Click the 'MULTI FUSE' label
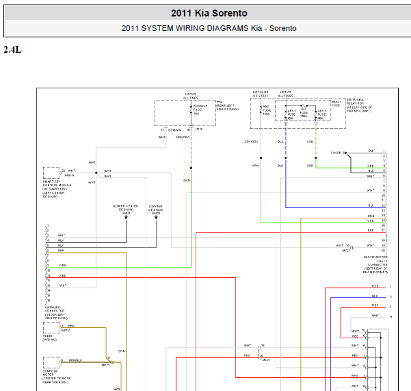 pyautogui.click(x=336, y=103)
